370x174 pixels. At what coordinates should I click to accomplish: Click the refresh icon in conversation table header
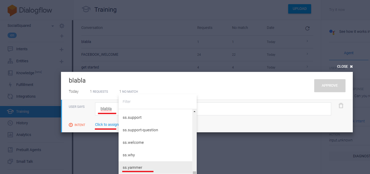(307, 28)
